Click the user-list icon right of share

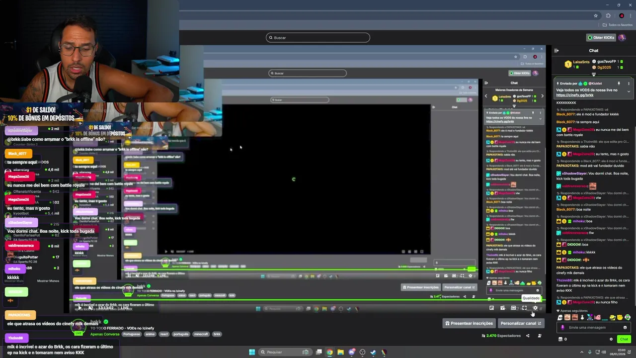tap(540, 336)
